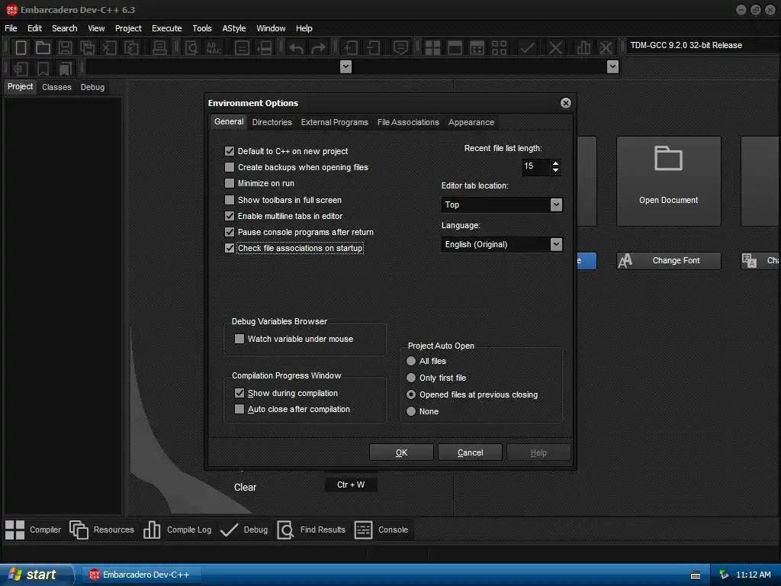Select All files radio option

pyautogui.click(x=411, y=361)
